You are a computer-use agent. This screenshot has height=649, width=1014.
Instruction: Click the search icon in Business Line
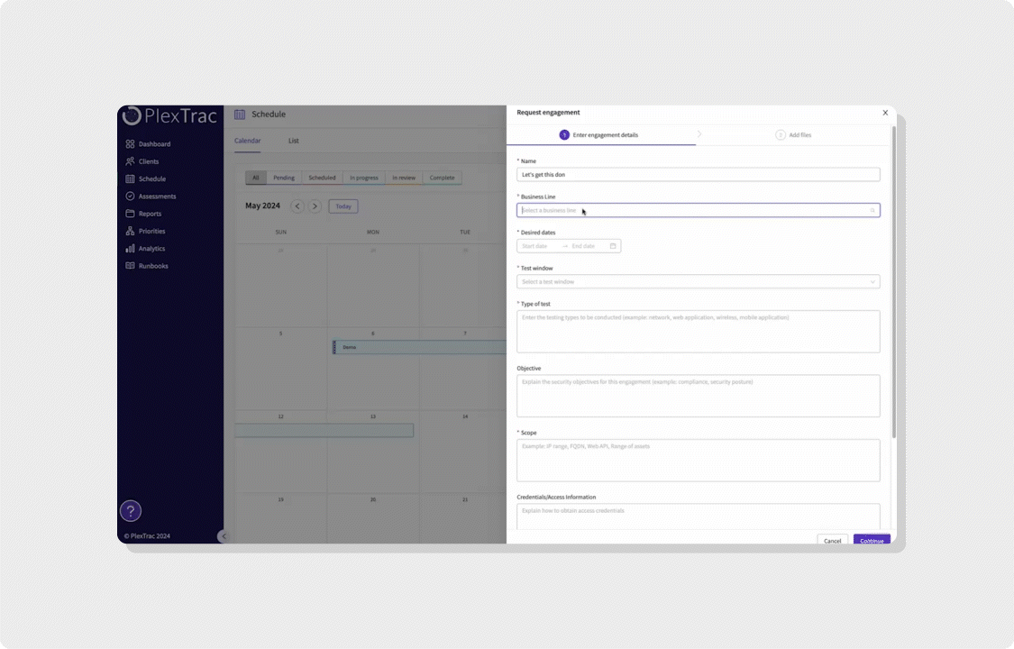[872, 211]
